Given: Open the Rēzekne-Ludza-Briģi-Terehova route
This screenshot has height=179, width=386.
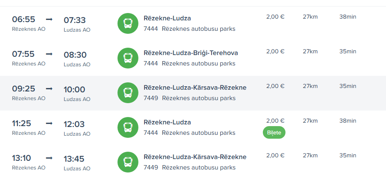Looking at the screenshot, I should pos(191,53).
